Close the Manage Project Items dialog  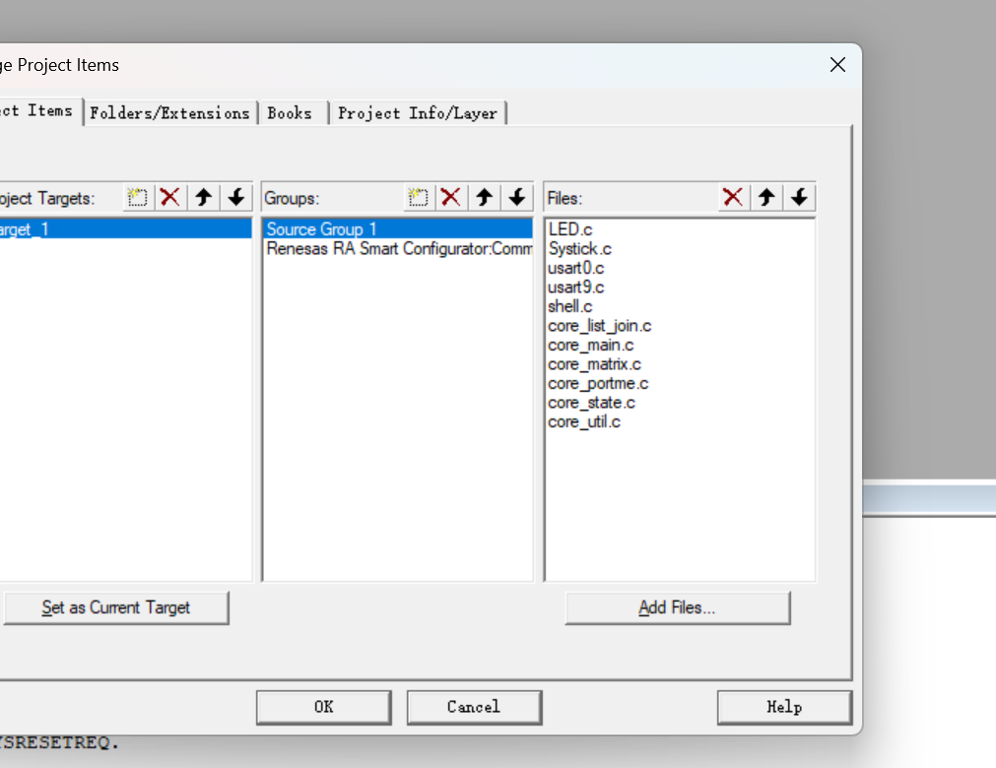pyautogui.click(x=837, y=65)
